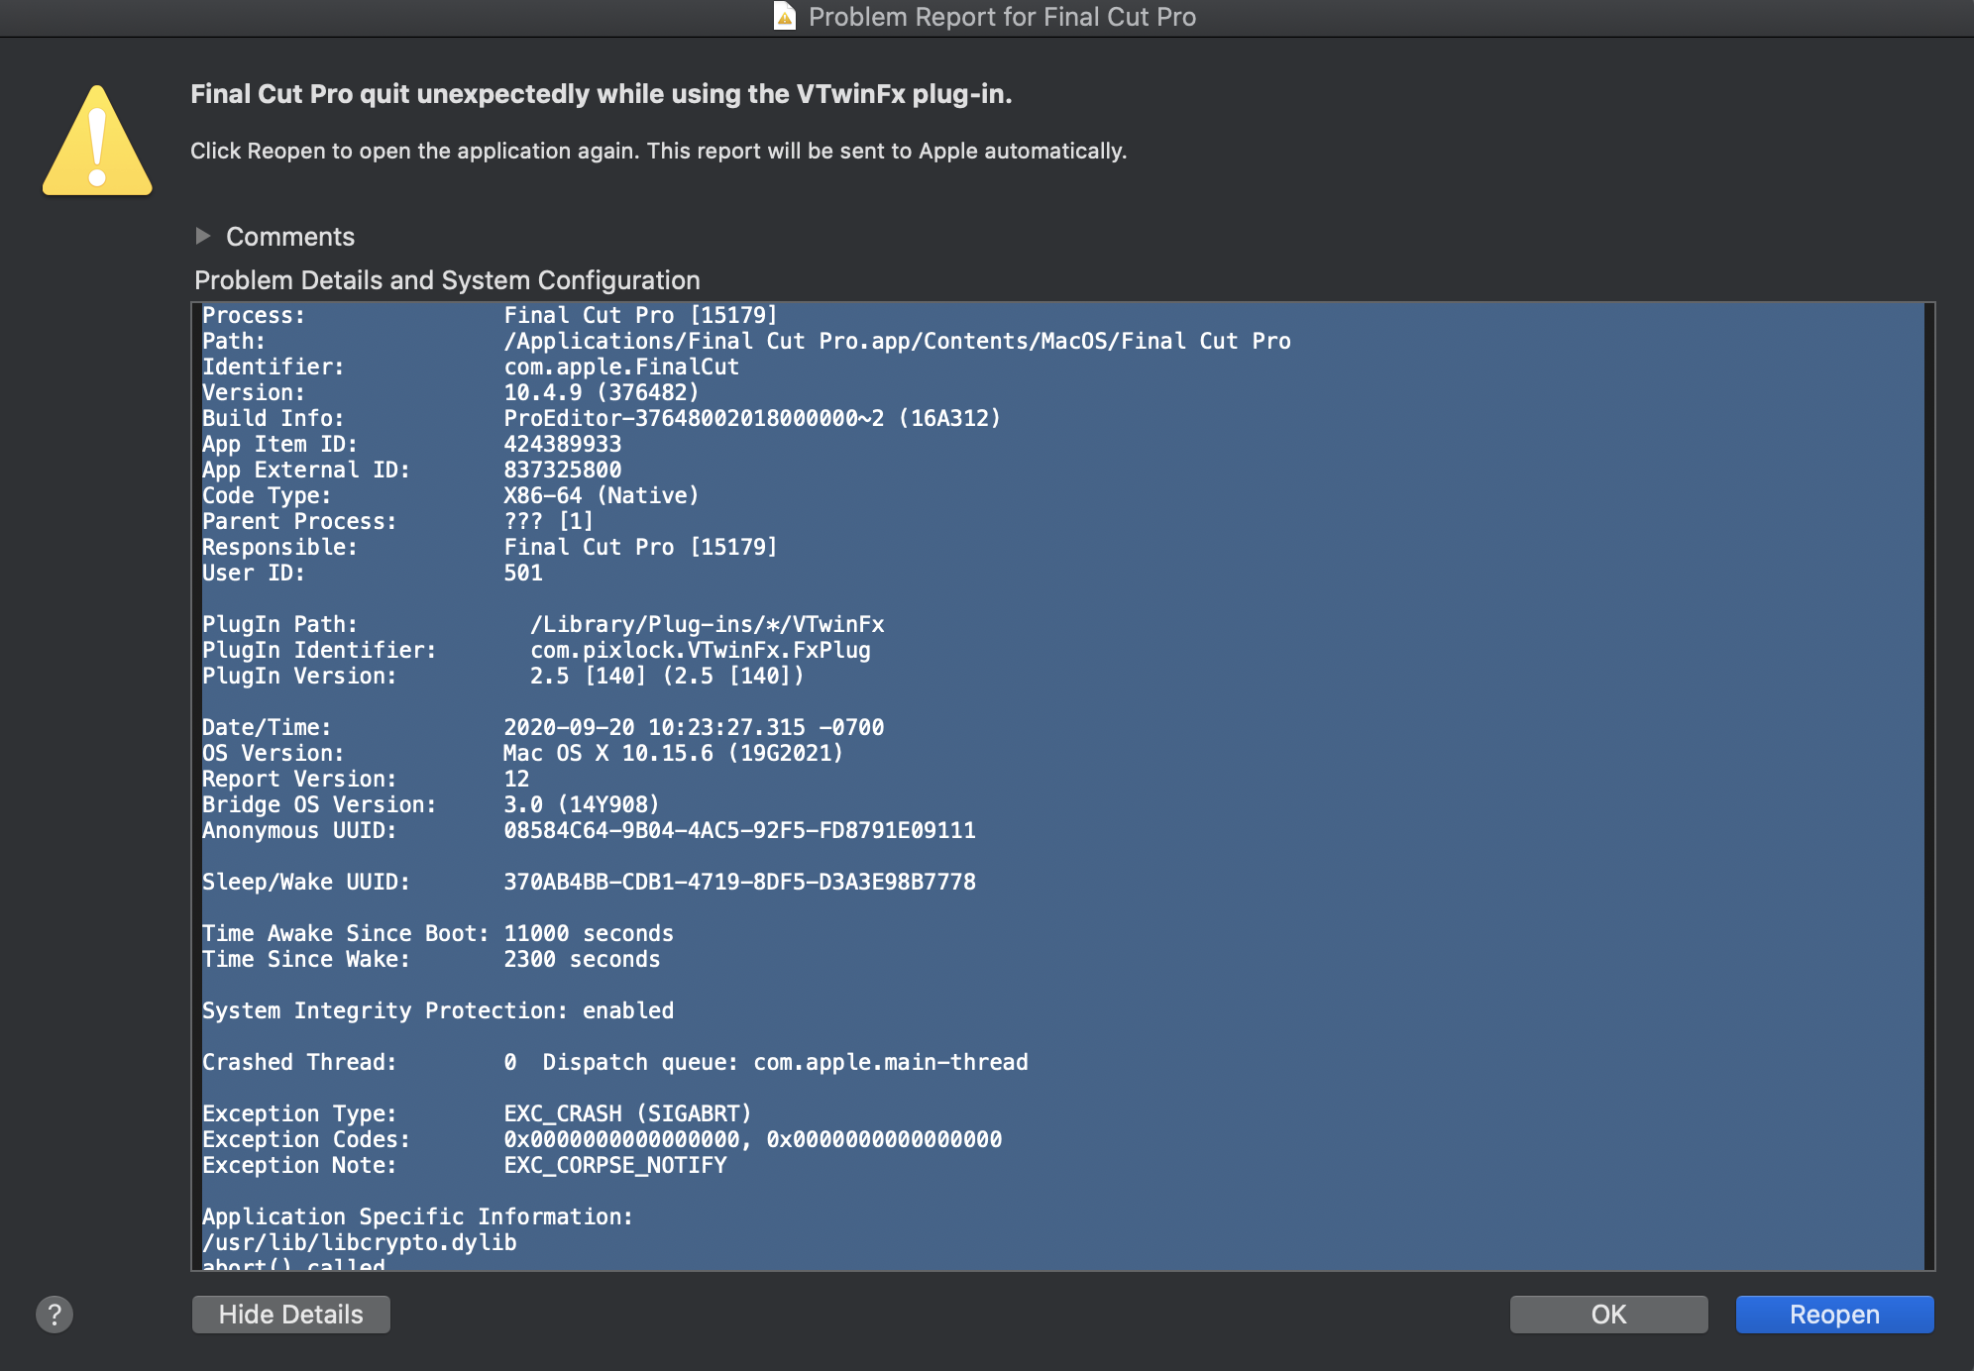This screenshot has height=1371, width=1974.
Task: Click the Comments label
Action: click(x=289, y=237)
